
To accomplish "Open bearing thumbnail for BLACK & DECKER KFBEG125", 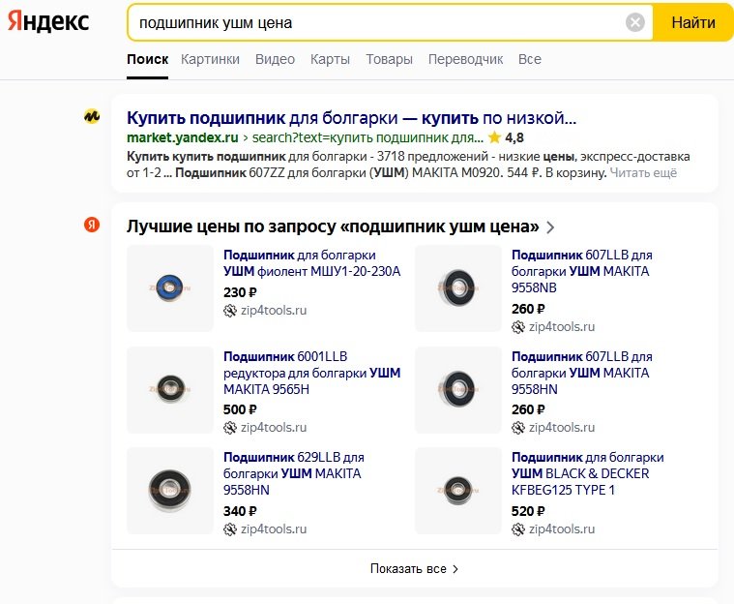I will coord(458,491).
